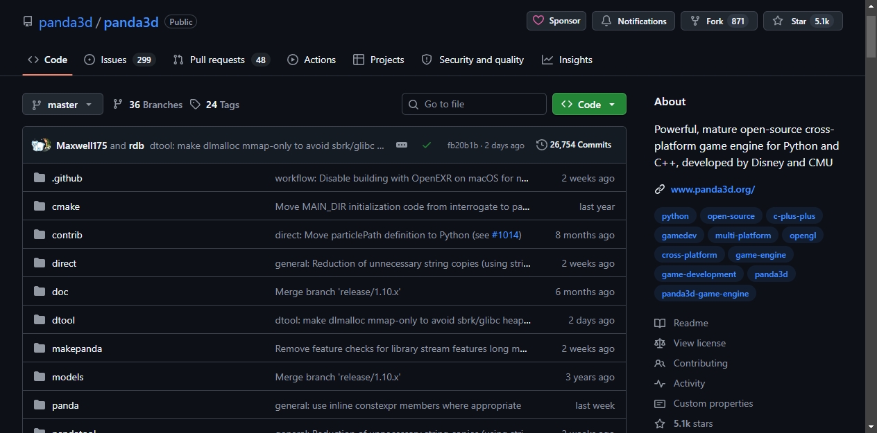
Task: Open the rdb author link
Action: 137,145
